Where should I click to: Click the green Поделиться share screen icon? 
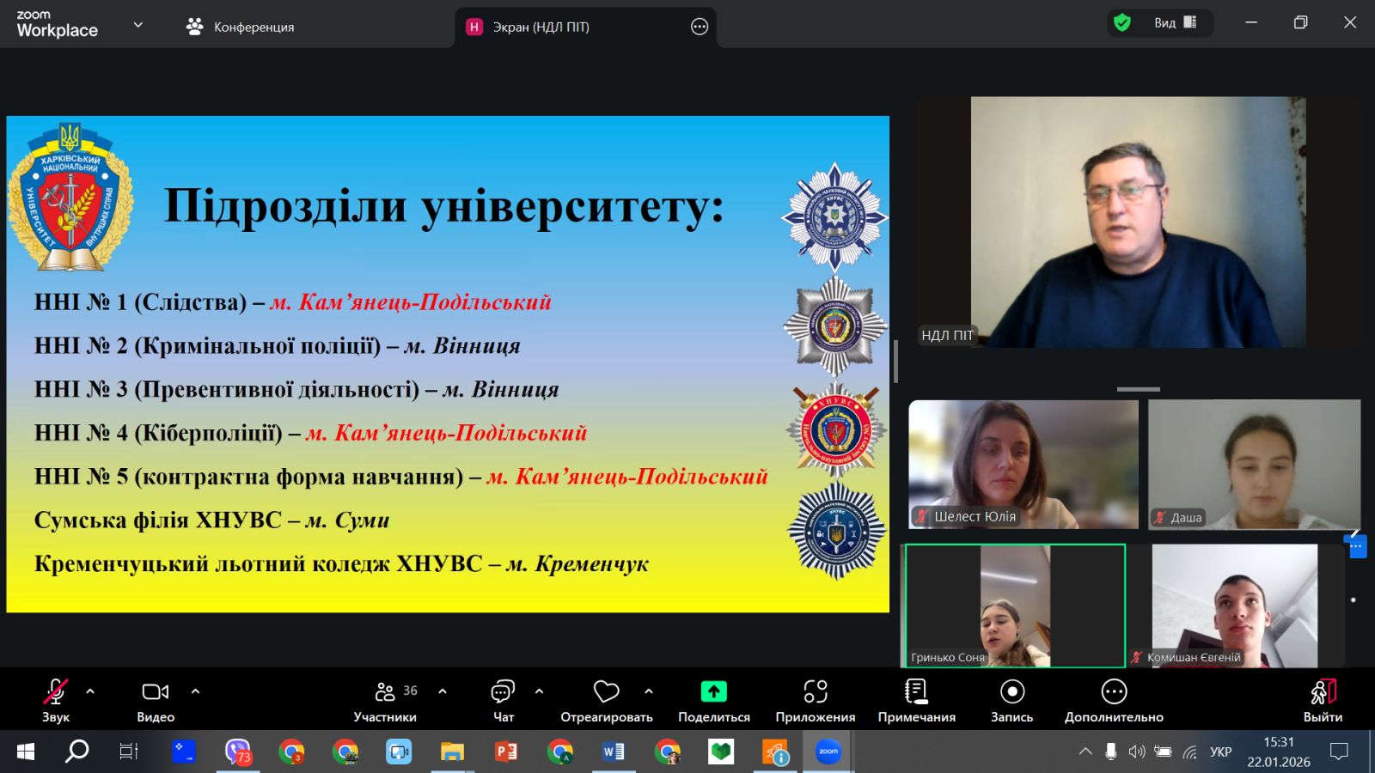713,691
